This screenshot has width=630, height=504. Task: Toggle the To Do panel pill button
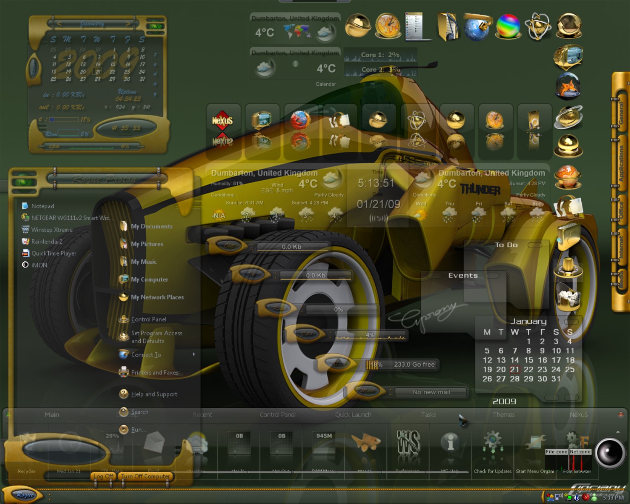click(535, 245)
